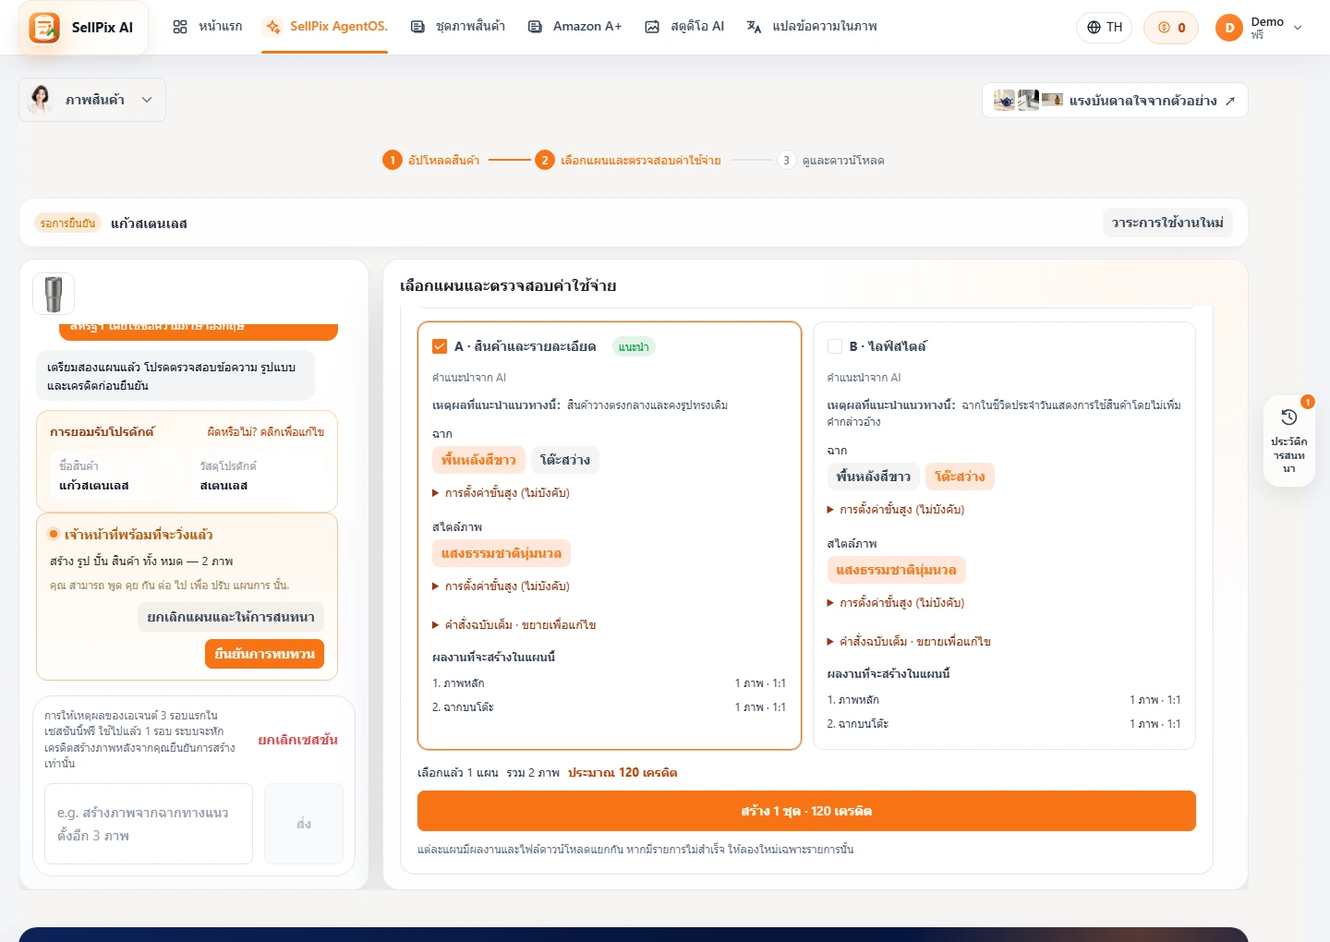Click the orange สร้าง 1 ชุด button
The image size is (1330, 942).
pos(806,811)
